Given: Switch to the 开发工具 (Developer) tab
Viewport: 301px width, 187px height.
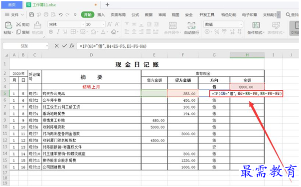Looking at the screenshot, I should pyautogui.click(x=207, y=14).
